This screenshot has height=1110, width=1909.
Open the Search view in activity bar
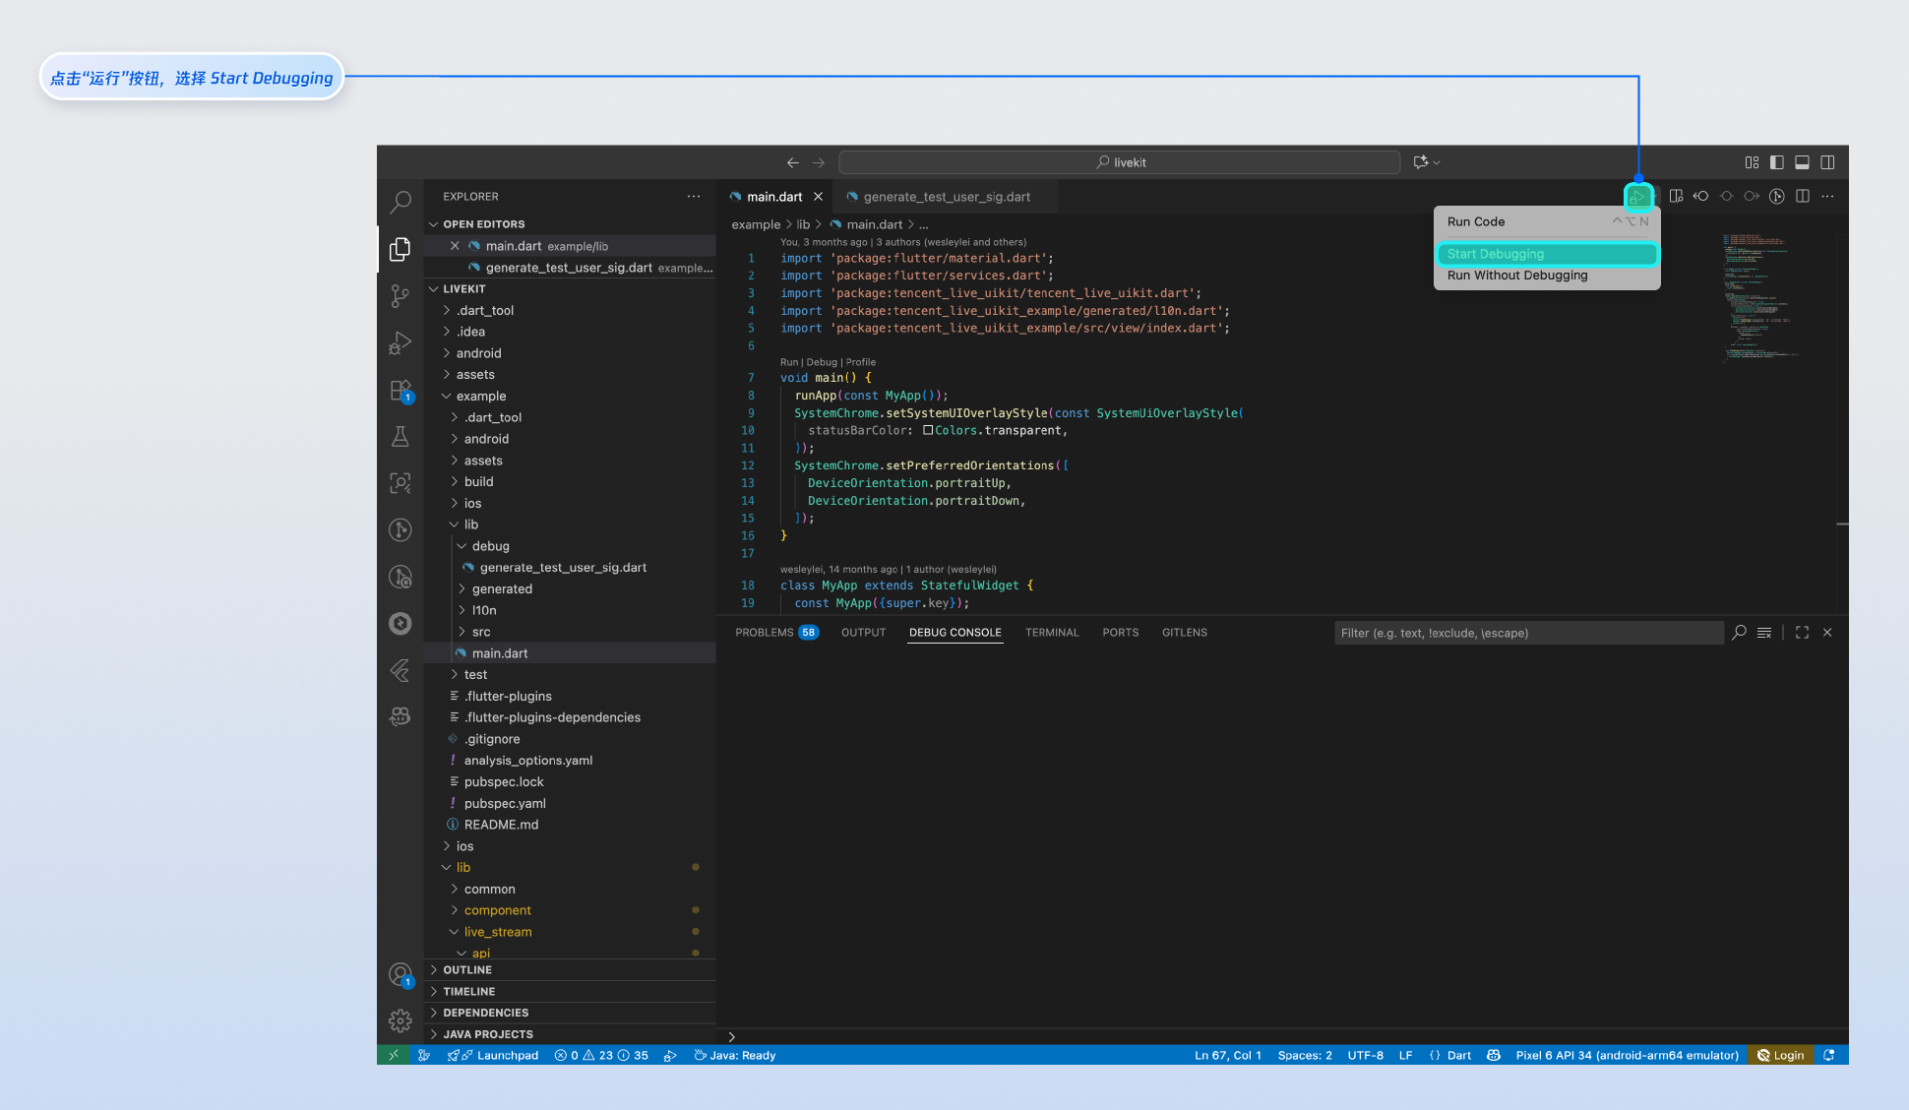[400, 203]
